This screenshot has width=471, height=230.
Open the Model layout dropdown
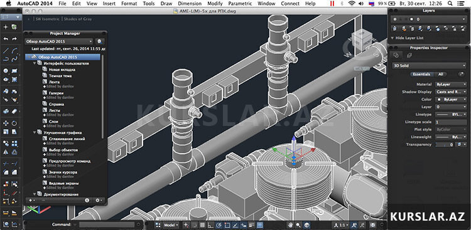171,225
